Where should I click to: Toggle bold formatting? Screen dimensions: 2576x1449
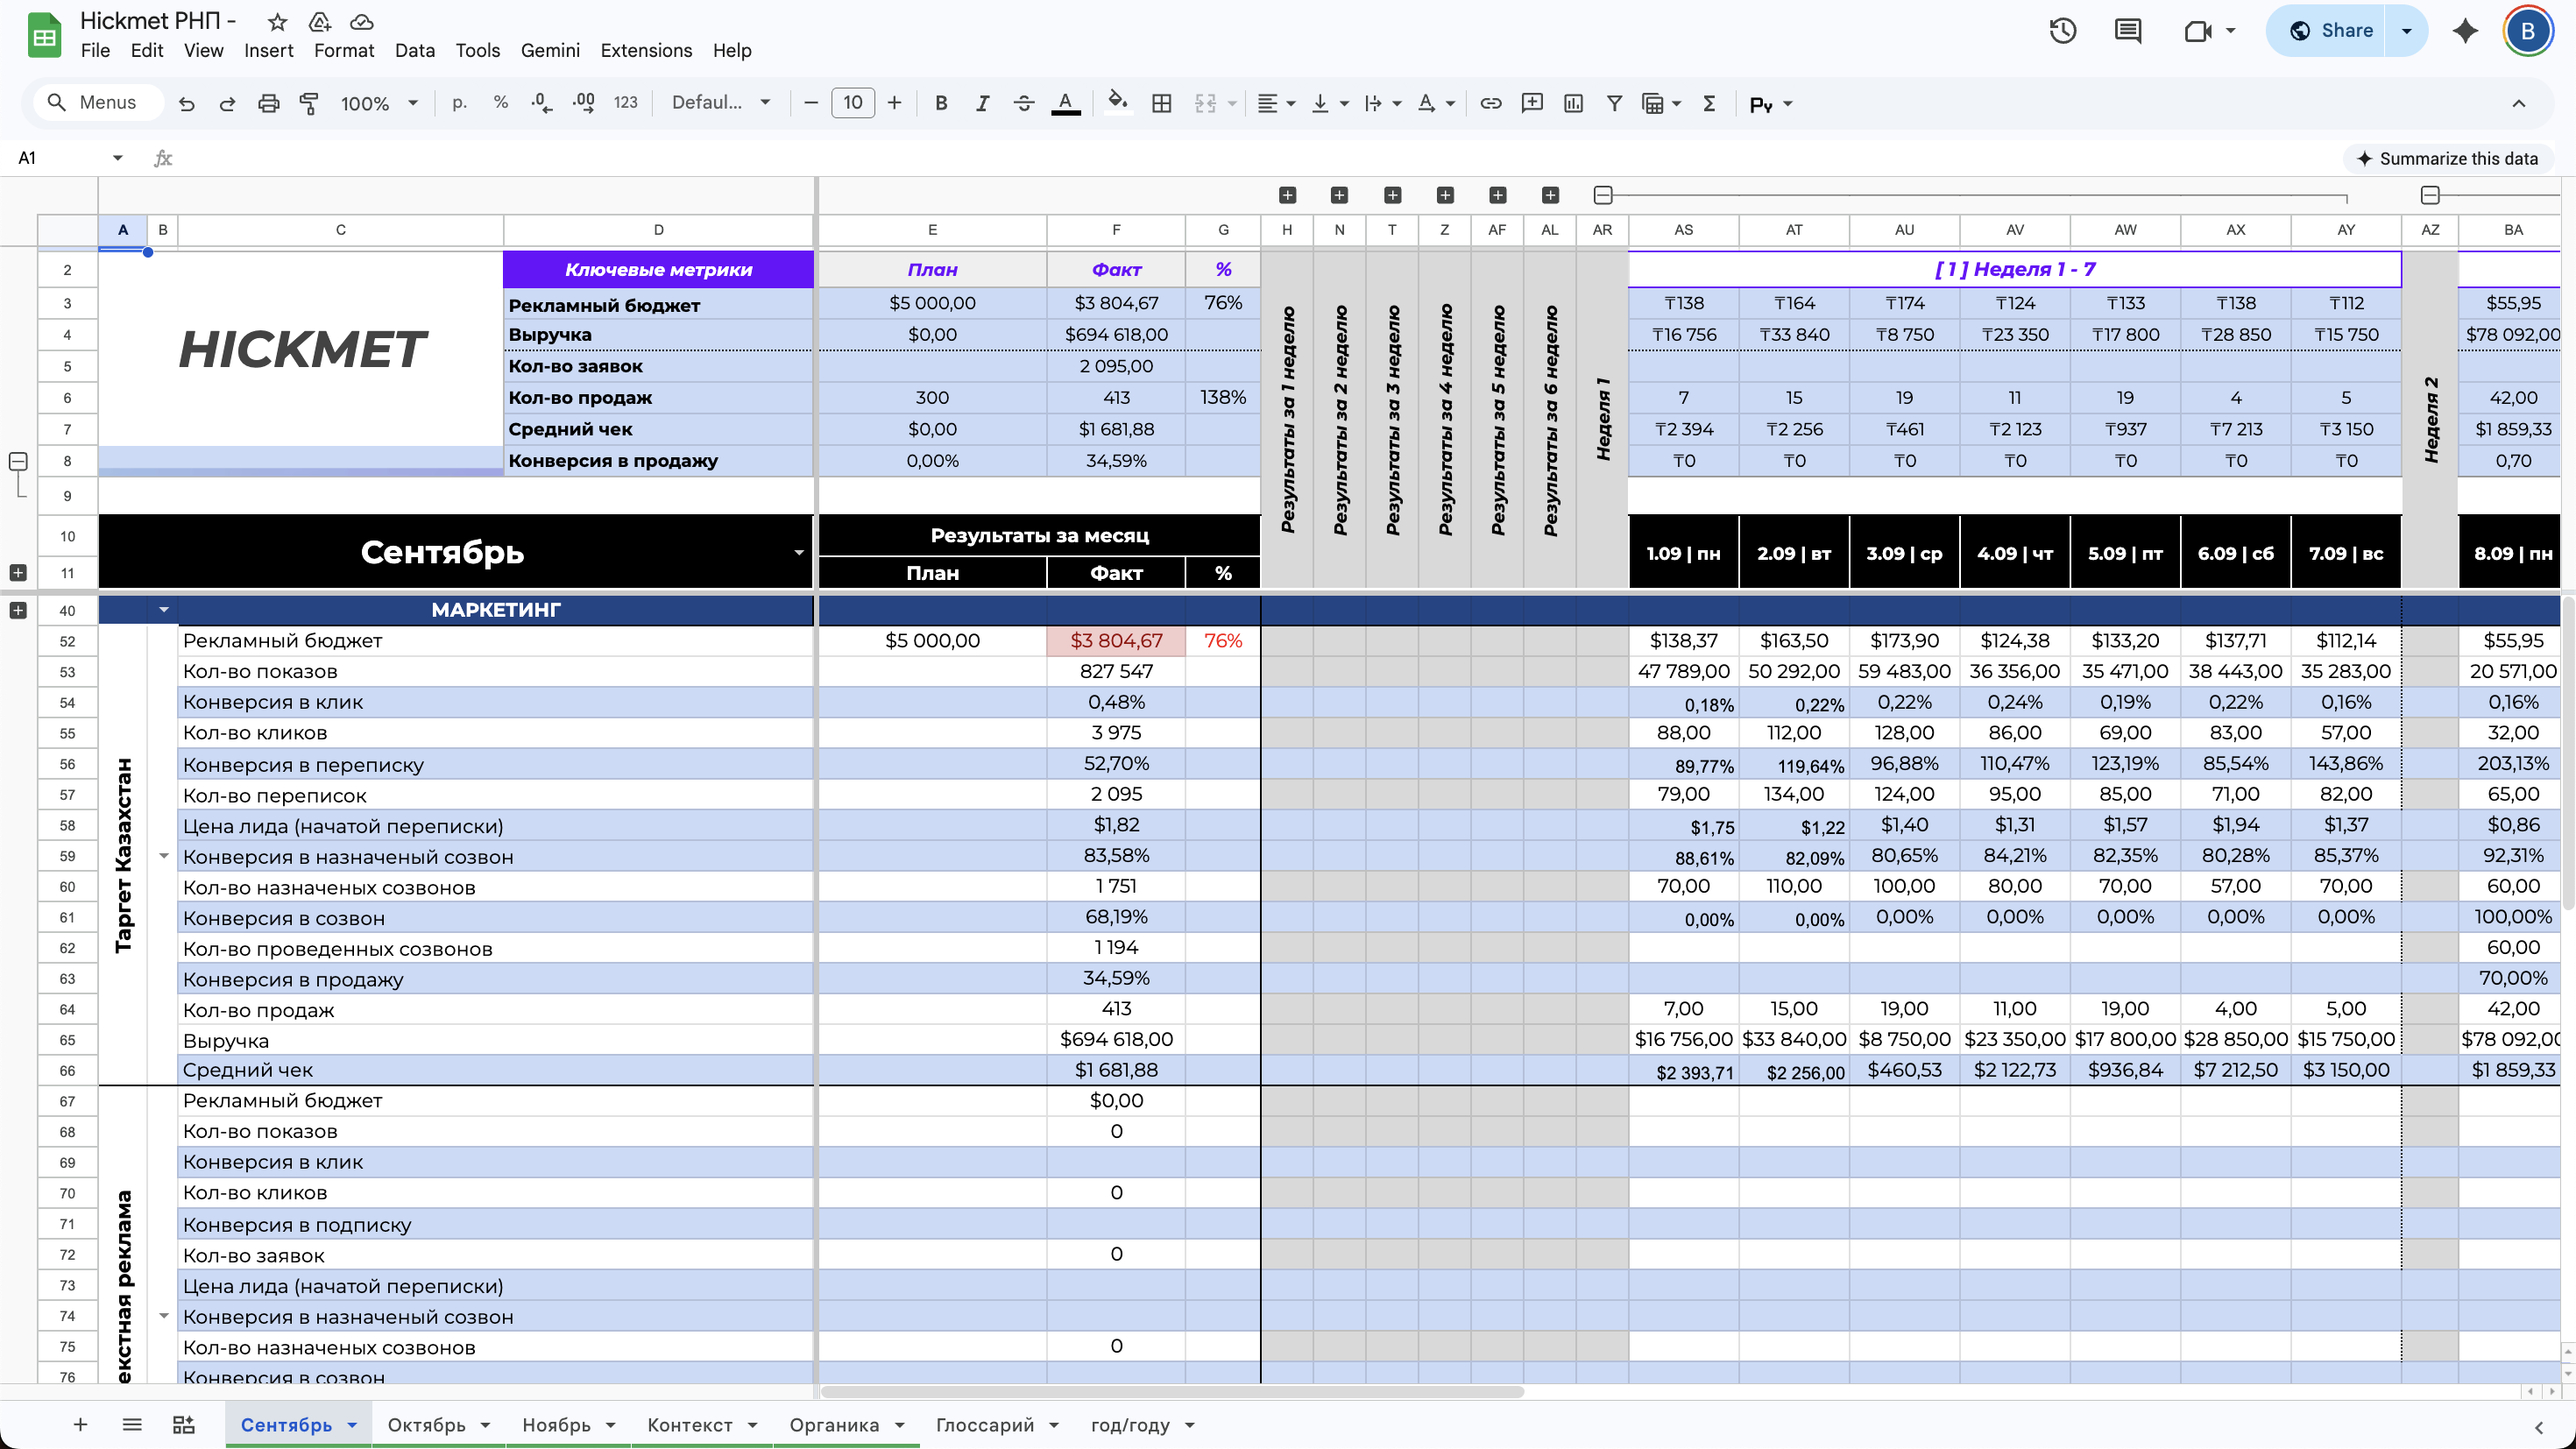[940, 103]
